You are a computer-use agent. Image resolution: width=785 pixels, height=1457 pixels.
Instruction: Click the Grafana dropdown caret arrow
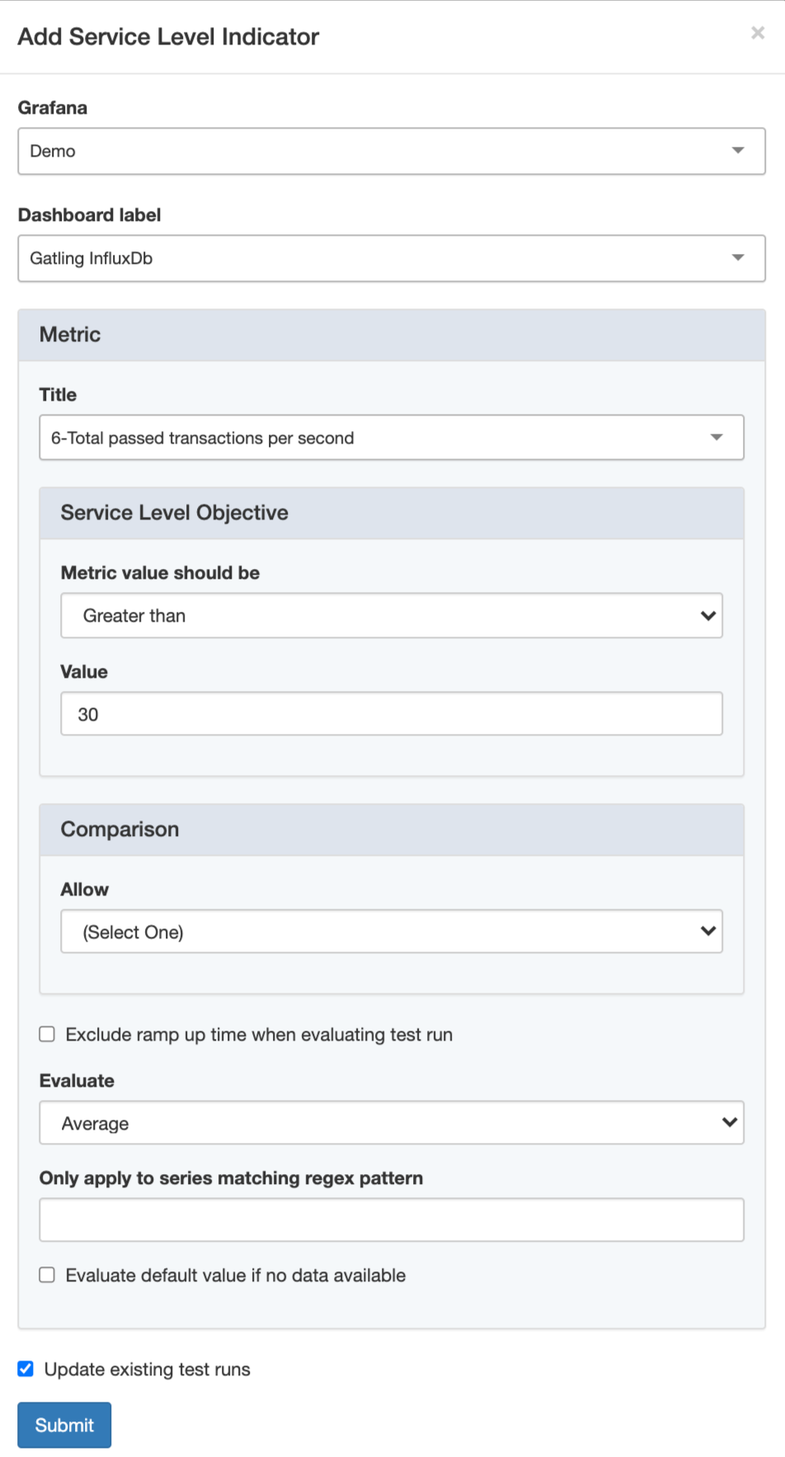(737, 150)
